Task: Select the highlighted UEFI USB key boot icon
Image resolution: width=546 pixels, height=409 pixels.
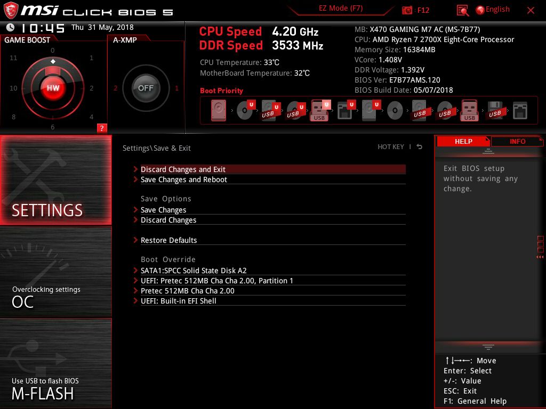Action: pyautogui.click(x=320, y=110)
